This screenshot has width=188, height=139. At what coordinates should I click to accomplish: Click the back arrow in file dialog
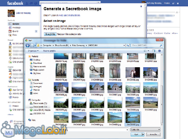pos(28,45)
